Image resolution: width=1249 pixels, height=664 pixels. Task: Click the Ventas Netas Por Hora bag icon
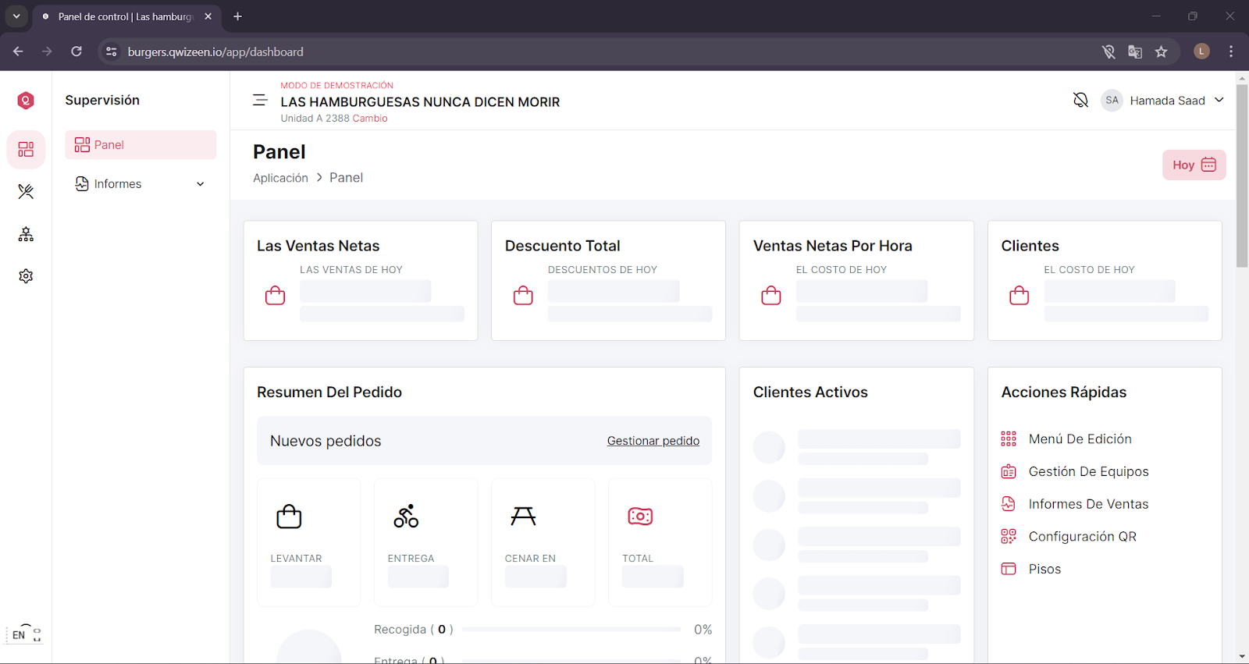pos(771,296)
